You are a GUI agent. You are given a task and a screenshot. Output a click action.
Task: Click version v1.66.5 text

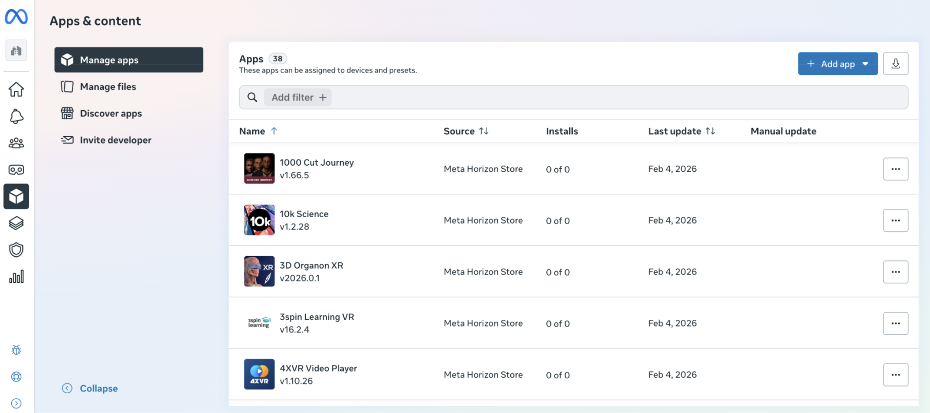pos(294,176)
